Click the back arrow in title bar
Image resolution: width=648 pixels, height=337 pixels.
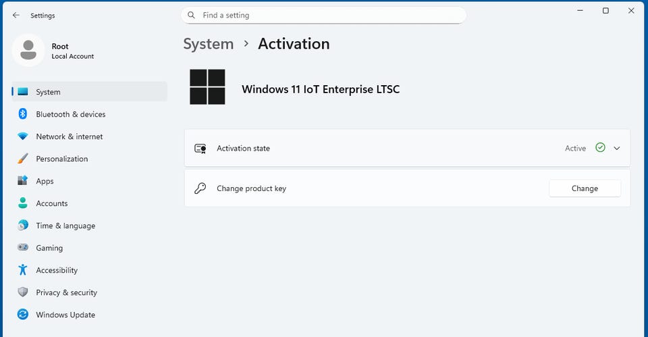click(x=16, y=16)
